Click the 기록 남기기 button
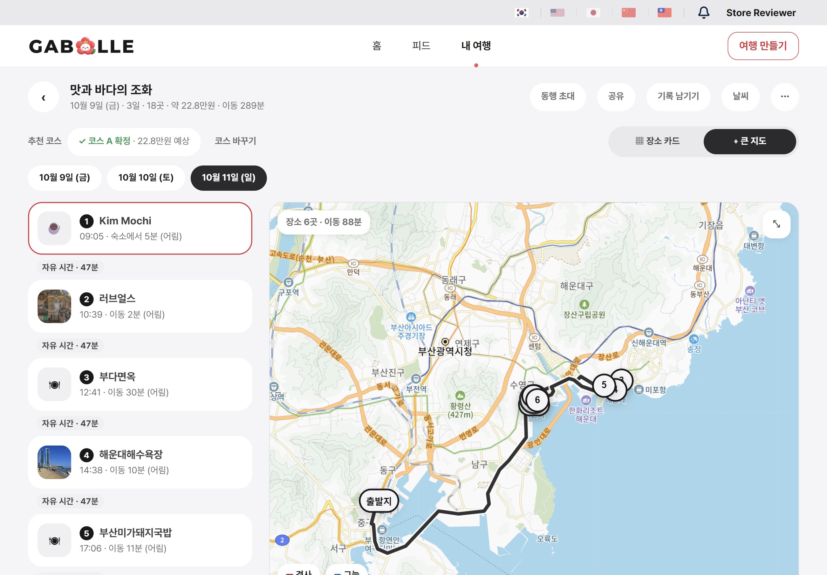The image size is (827, 575). pos(678,96)
